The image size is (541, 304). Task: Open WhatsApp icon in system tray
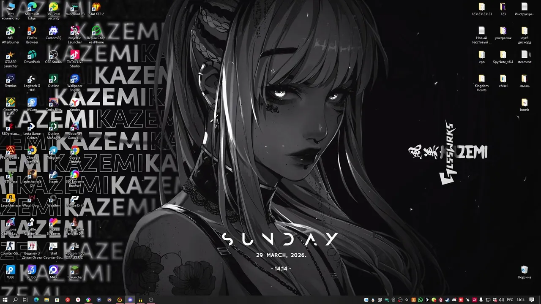coord(421,300)
